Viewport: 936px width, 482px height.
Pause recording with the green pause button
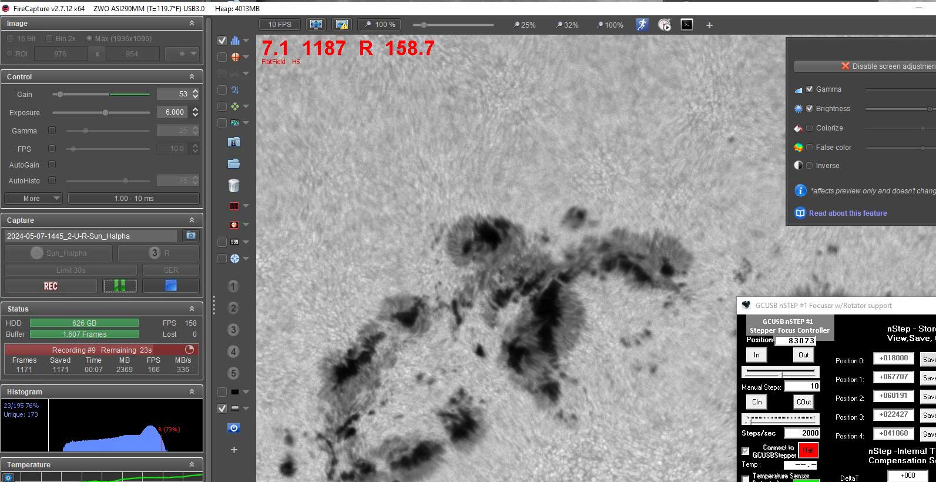click(x=120, y=286)
